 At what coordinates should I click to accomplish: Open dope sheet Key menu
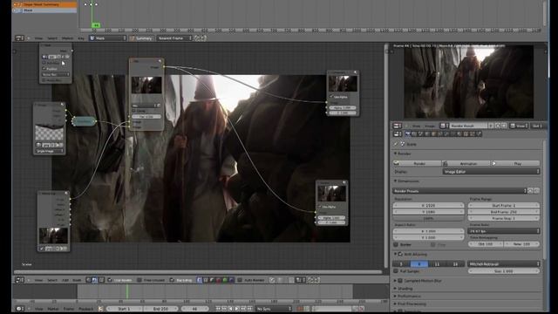click(x=81, y=38)
